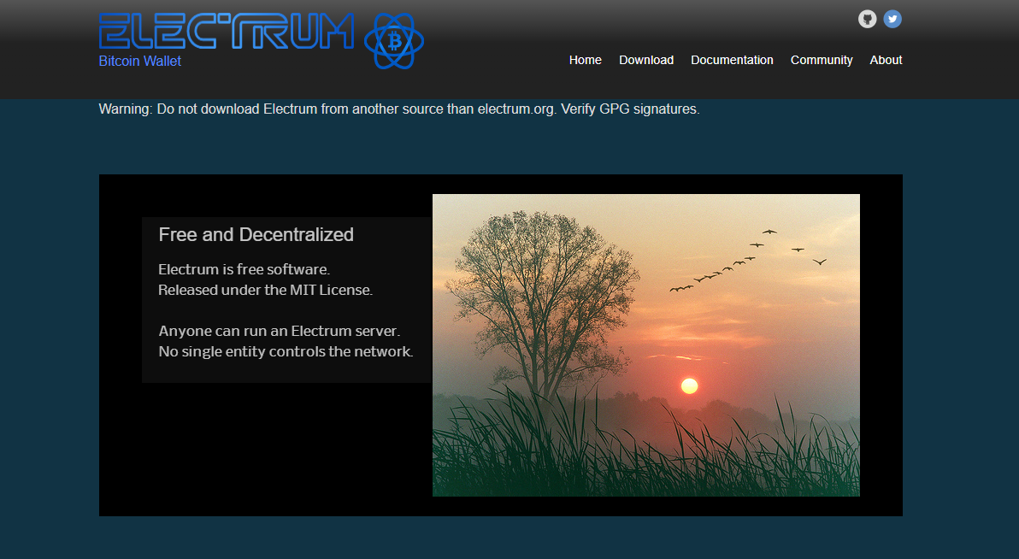
Task: Open the Download menu item
Action: [646, 60]
